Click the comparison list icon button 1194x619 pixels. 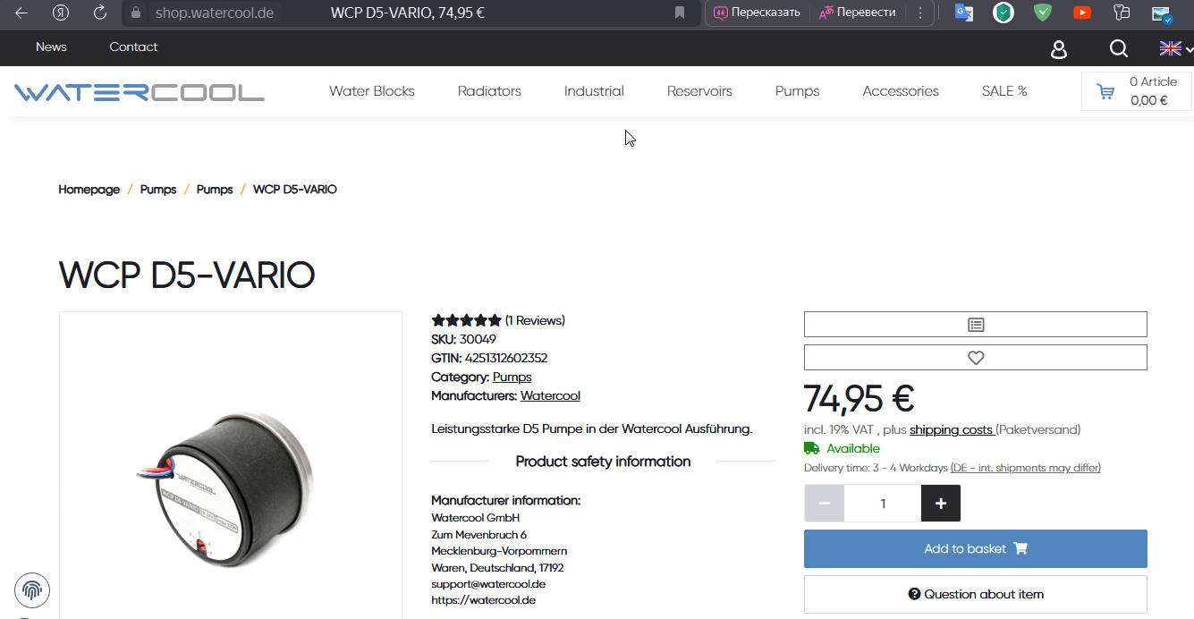point(975,325)
